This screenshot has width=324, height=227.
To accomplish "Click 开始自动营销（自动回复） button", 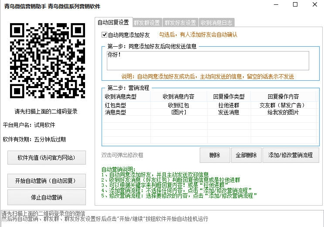I will pyautogui.click(x=47, y=181).
